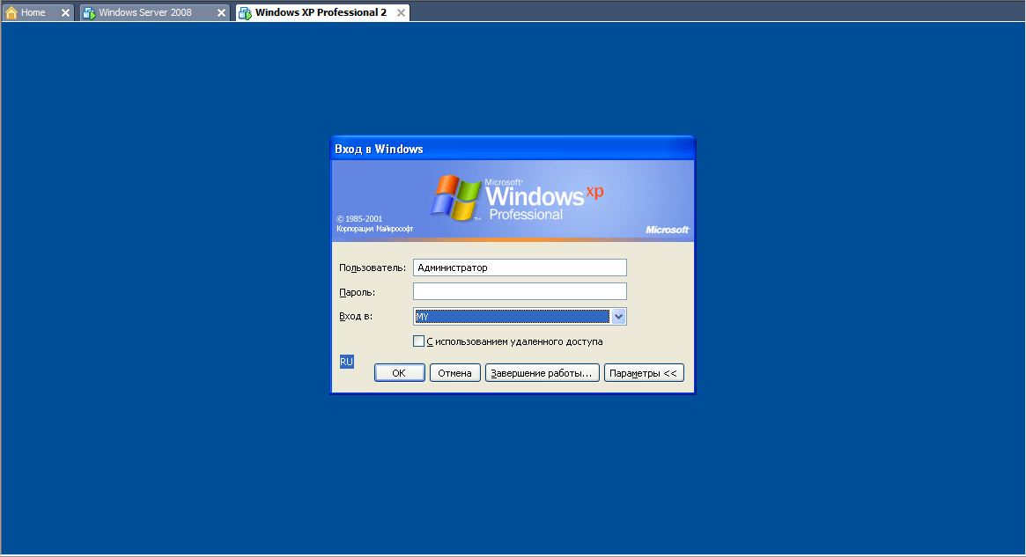Click the RU keyboard language indicator

click(x=346, y=362)
